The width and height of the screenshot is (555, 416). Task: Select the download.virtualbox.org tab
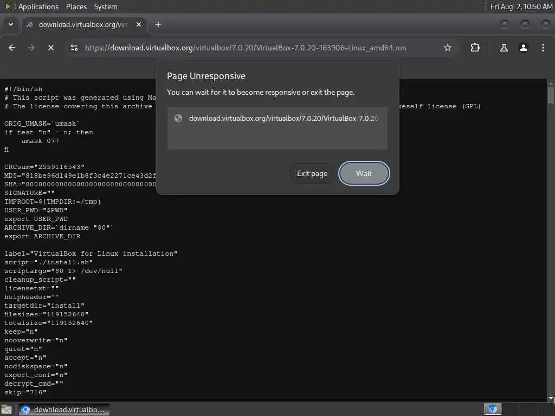83,24
